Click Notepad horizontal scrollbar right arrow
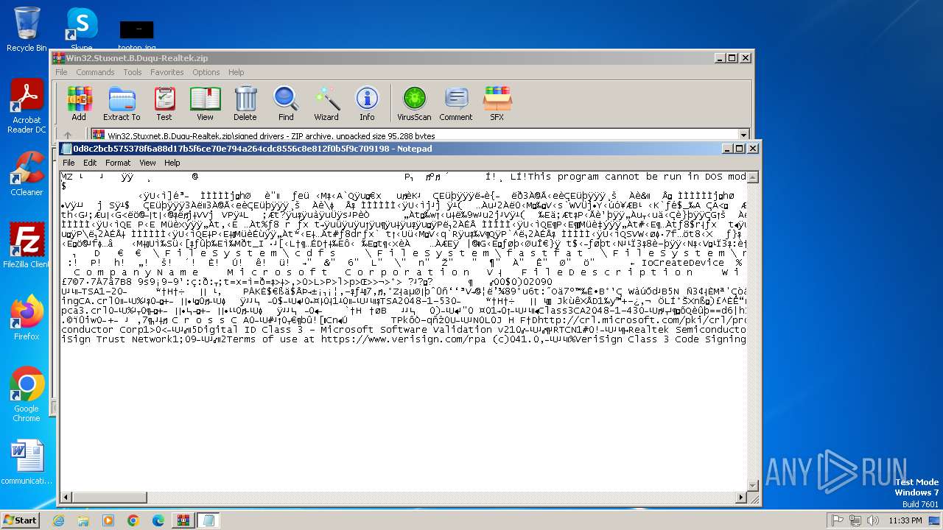This screenshot has width=943, height=530. pyautogui.click(x=740, y=498)
